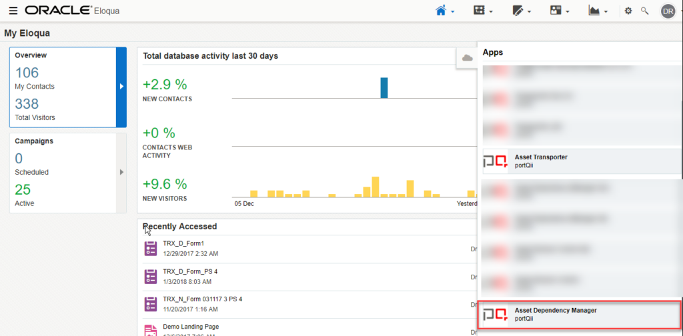Click the Home icon in top navigation
Screen dimensions: 683x336
[x=441, y=11]
